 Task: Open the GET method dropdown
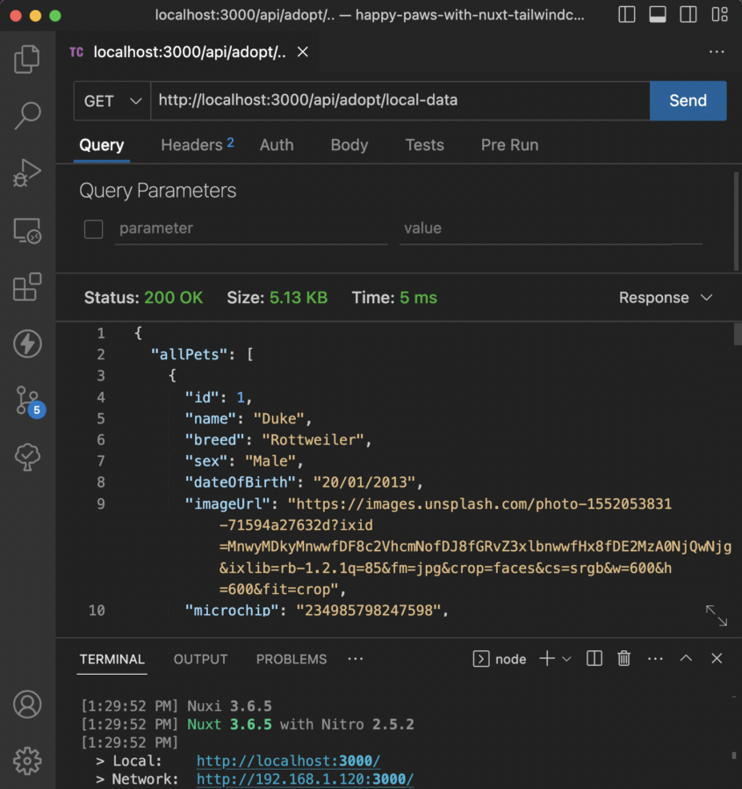click(112, 101)
